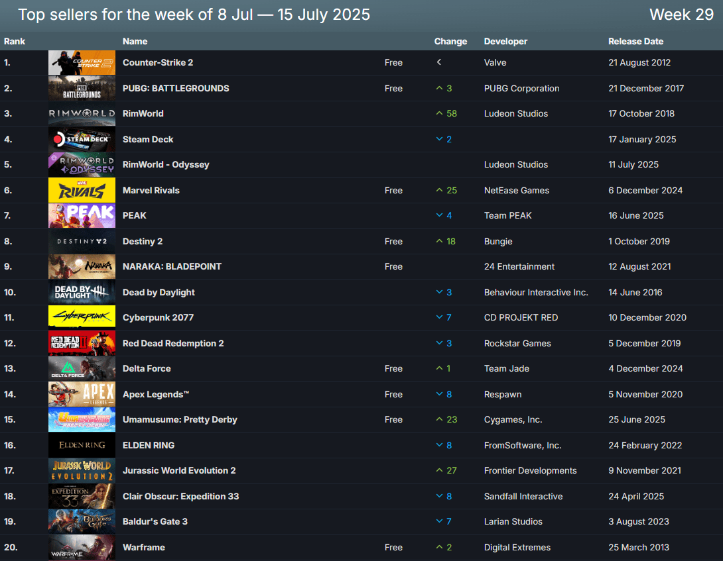Click the FromSoftware, Inc. developer cell
Screen dimensions: 723x561
coord(523,445)
